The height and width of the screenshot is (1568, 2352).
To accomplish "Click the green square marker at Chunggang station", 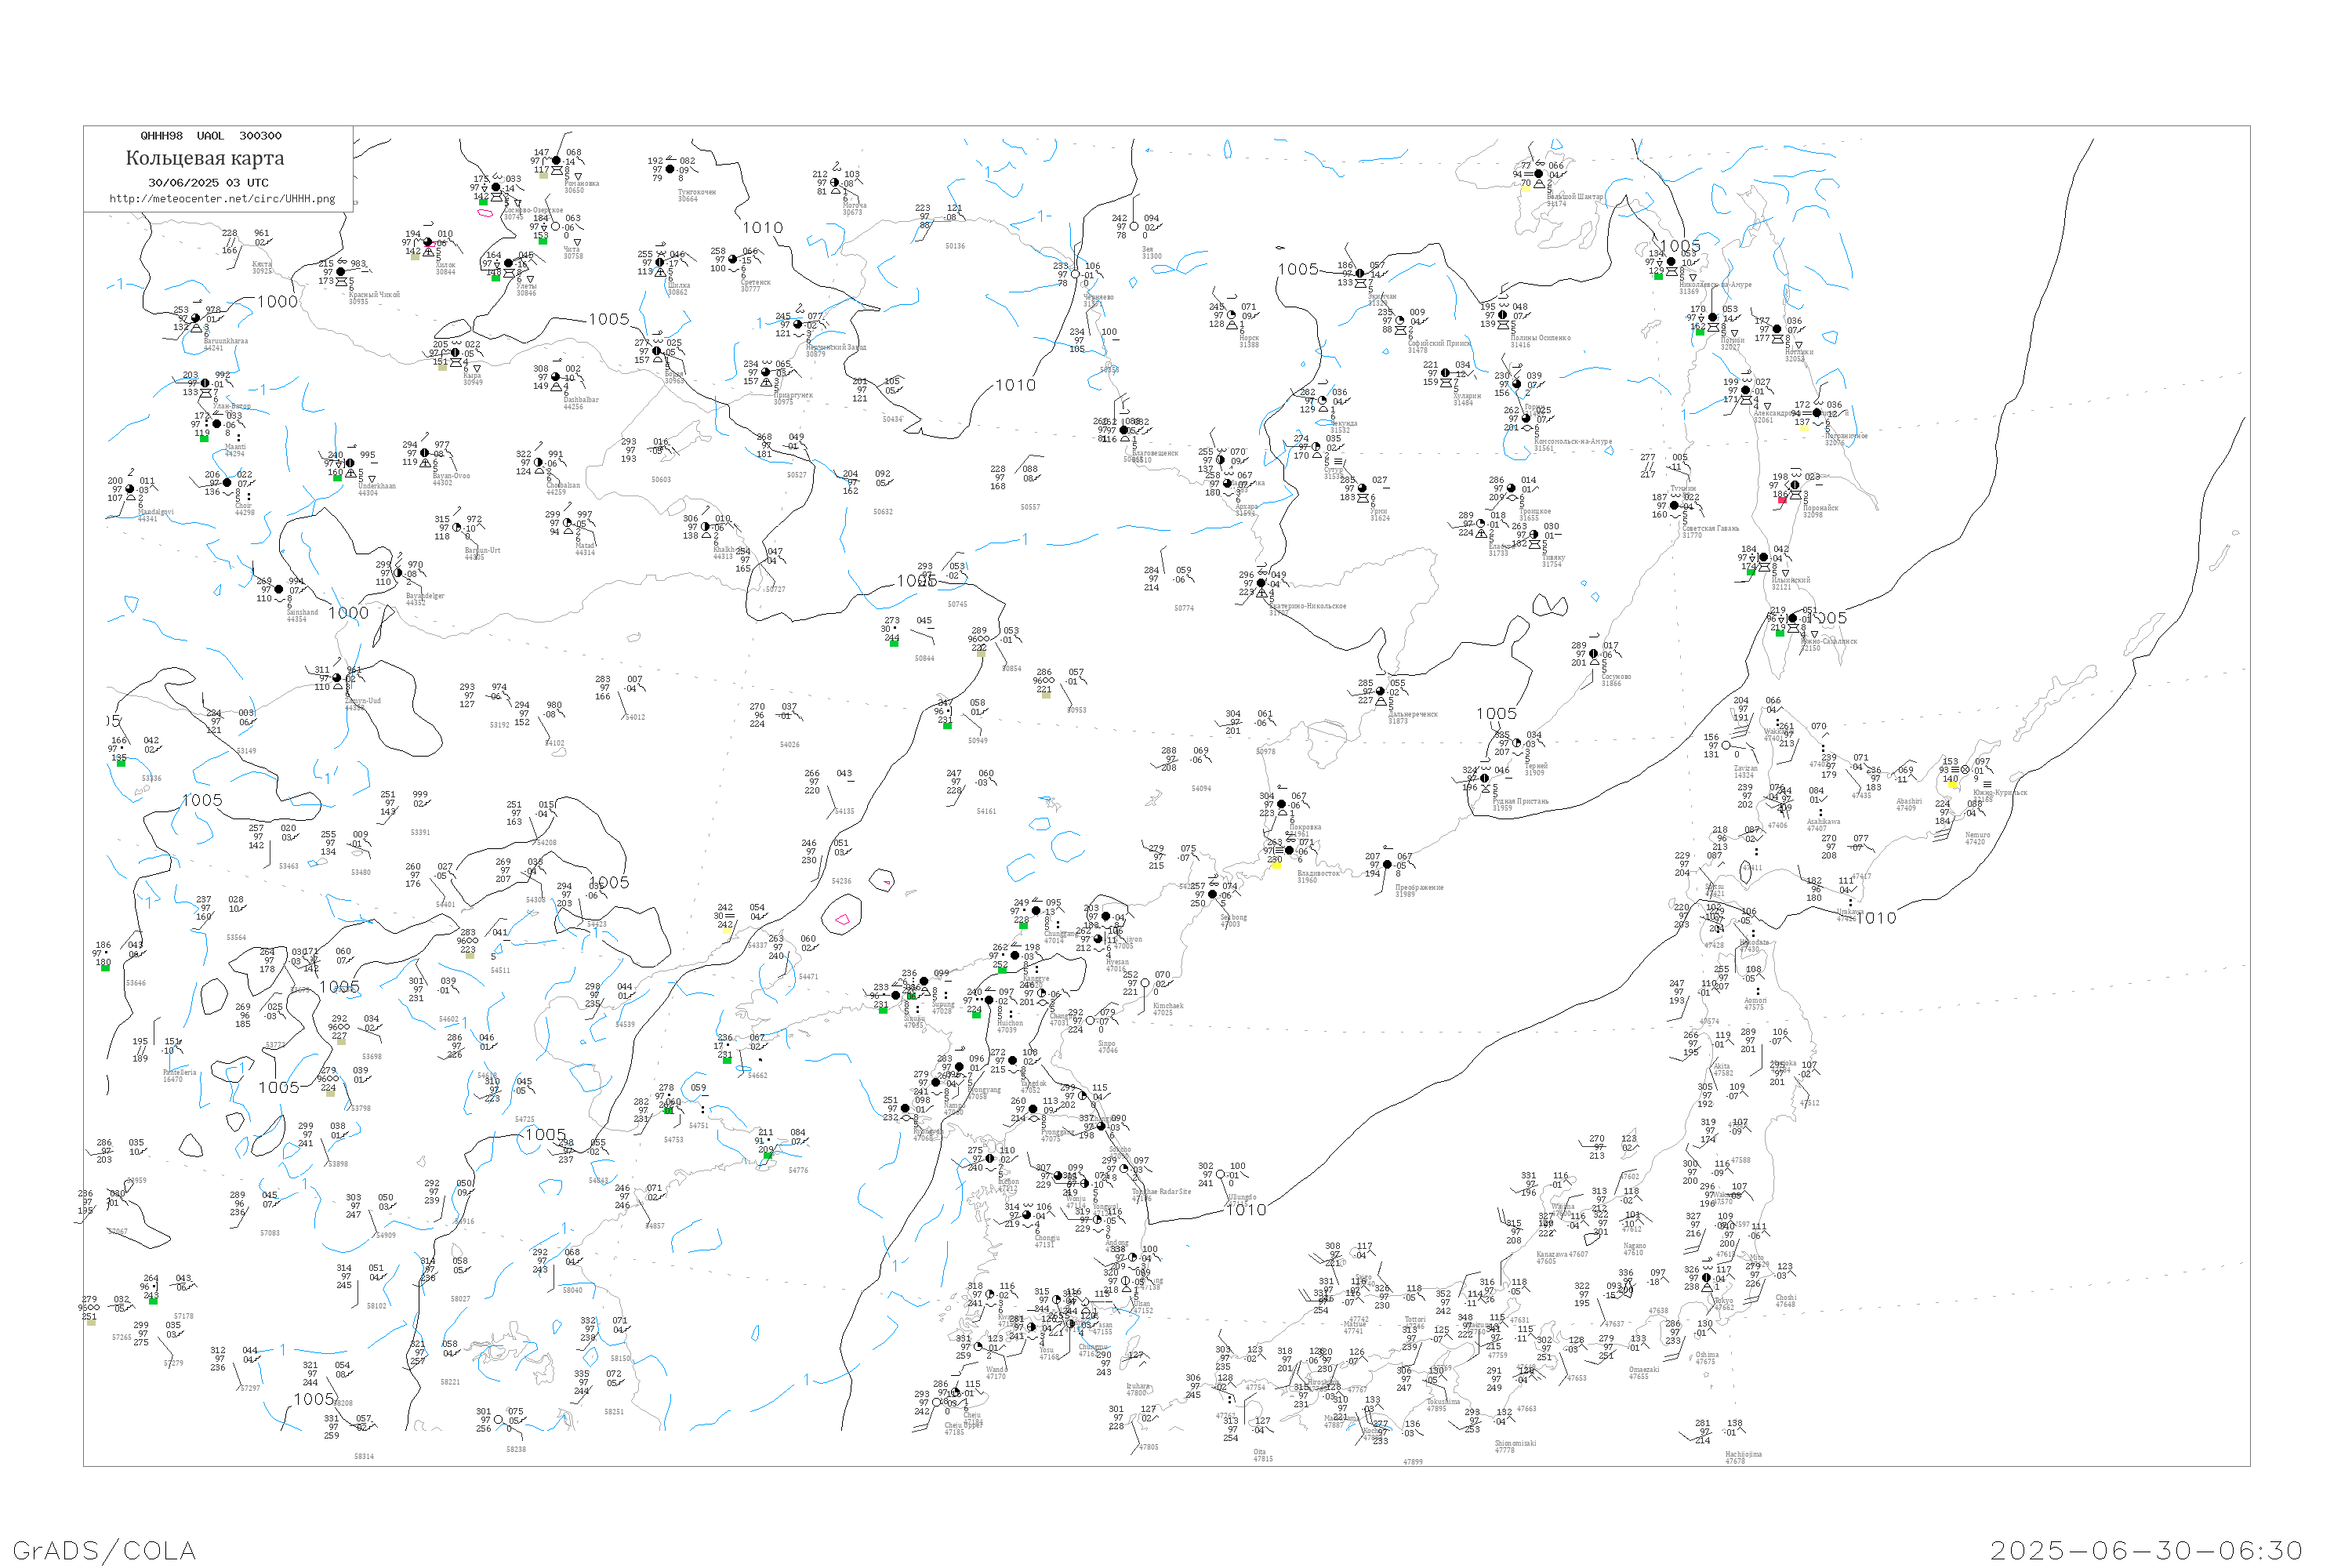I will [1023, 926].
